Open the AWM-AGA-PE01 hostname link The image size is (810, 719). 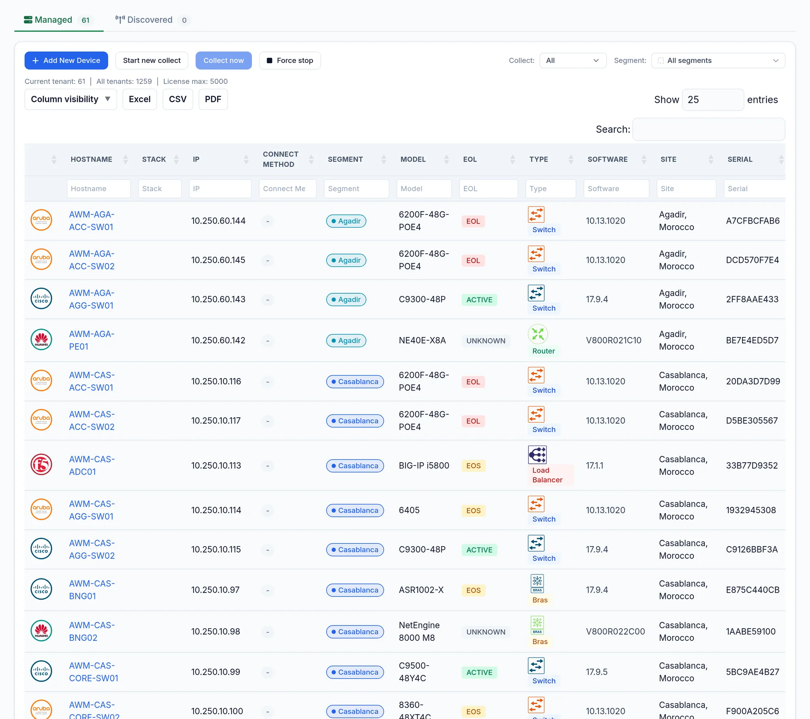pyautogui.click(x=92, y=340)
